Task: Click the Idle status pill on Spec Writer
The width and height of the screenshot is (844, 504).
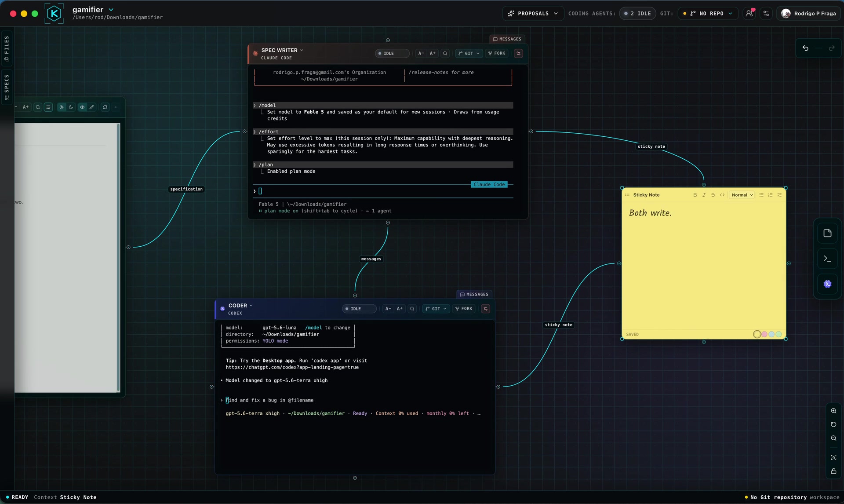Action: 392,54
